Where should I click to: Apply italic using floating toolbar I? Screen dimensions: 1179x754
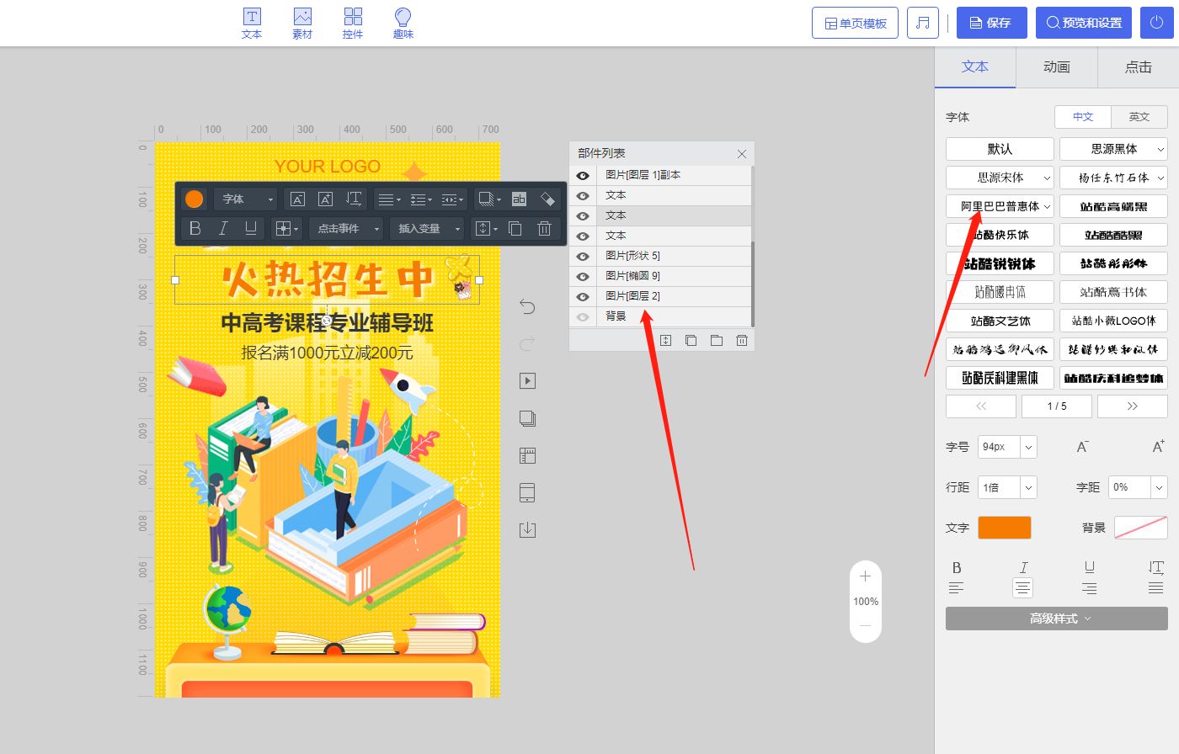pos(223,228)
